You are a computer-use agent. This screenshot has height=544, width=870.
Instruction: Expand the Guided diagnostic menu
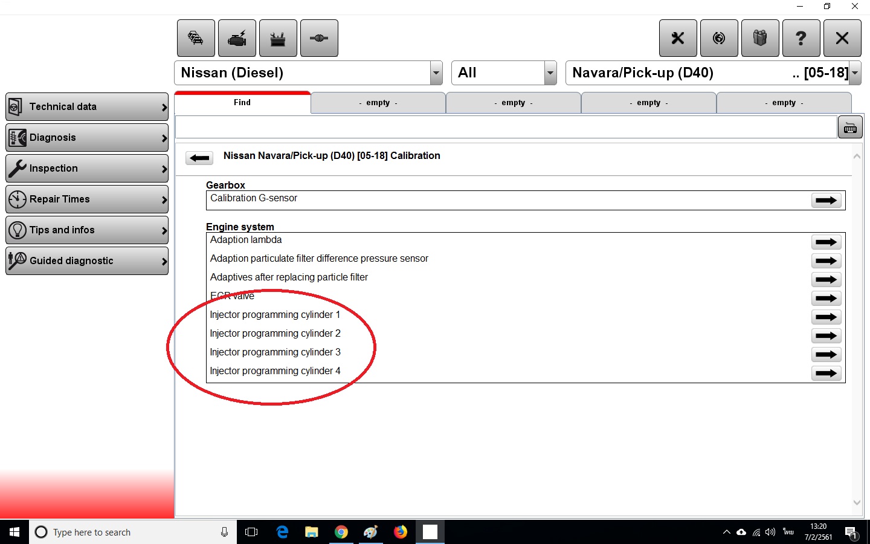(x=87, y=261)
